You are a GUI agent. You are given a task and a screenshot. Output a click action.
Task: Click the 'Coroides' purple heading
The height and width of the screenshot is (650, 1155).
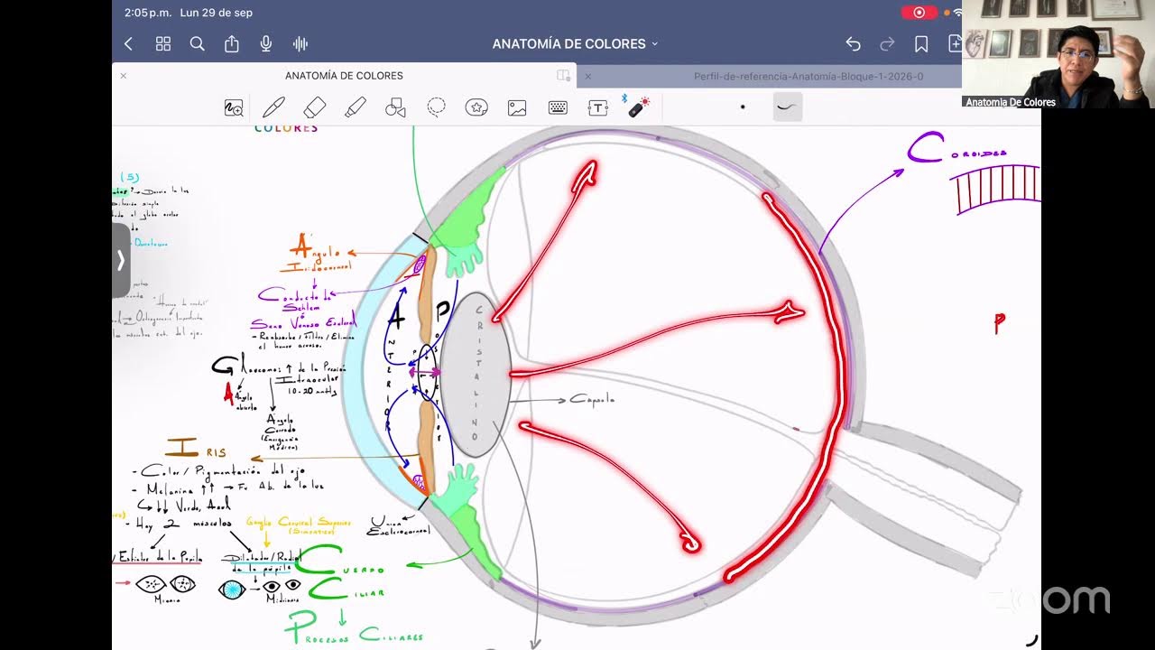tap(956, 148)
